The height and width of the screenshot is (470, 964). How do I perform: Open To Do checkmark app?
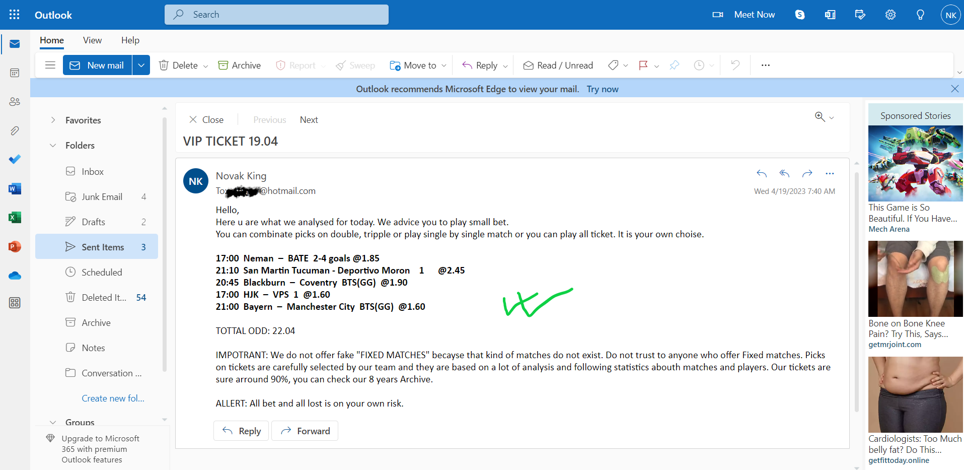click(15, 159)
